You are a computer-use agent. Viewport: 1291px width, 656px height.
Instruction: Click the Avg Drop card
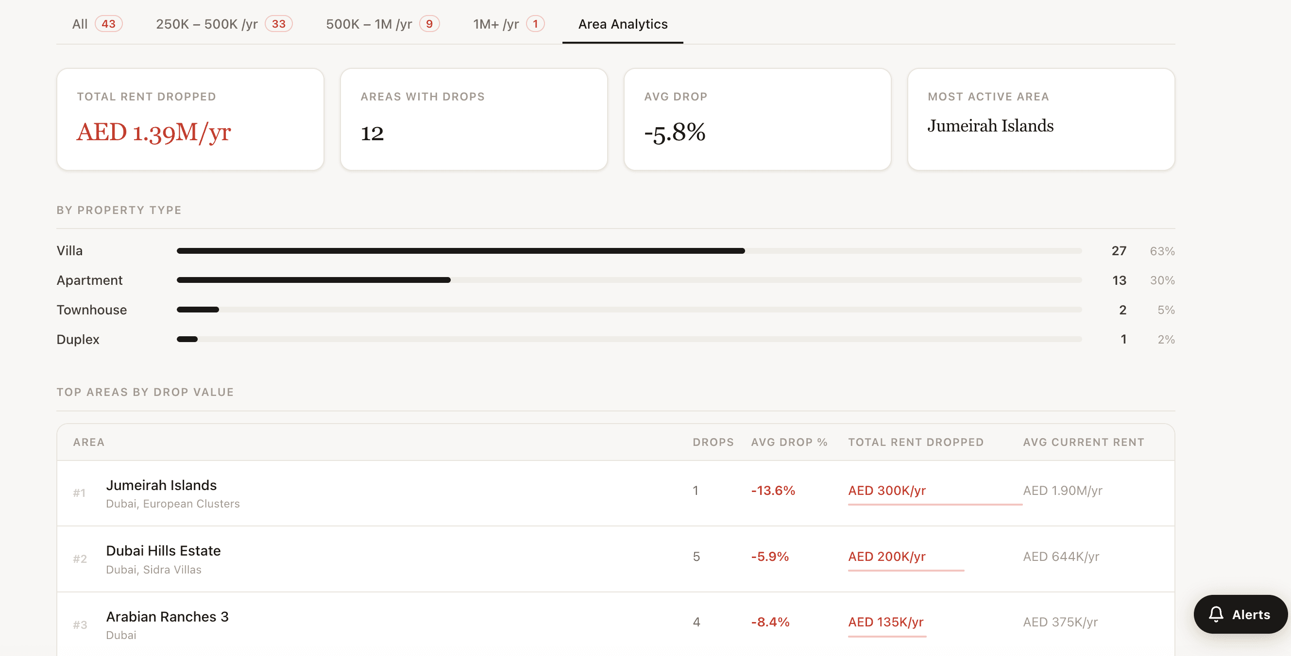tap(758, 119)
